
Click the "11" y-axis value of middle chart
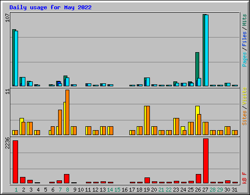pos(7,92)
